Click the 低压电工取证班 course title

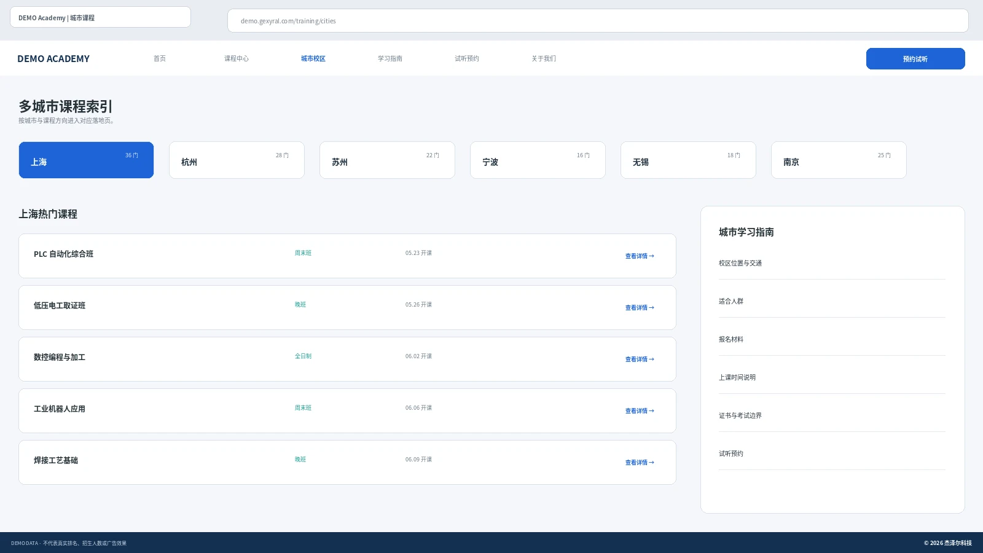tap(60, 305)
